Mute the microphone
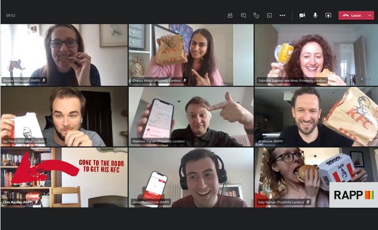Screen dimensions: 378x230 tap(315, 15)
